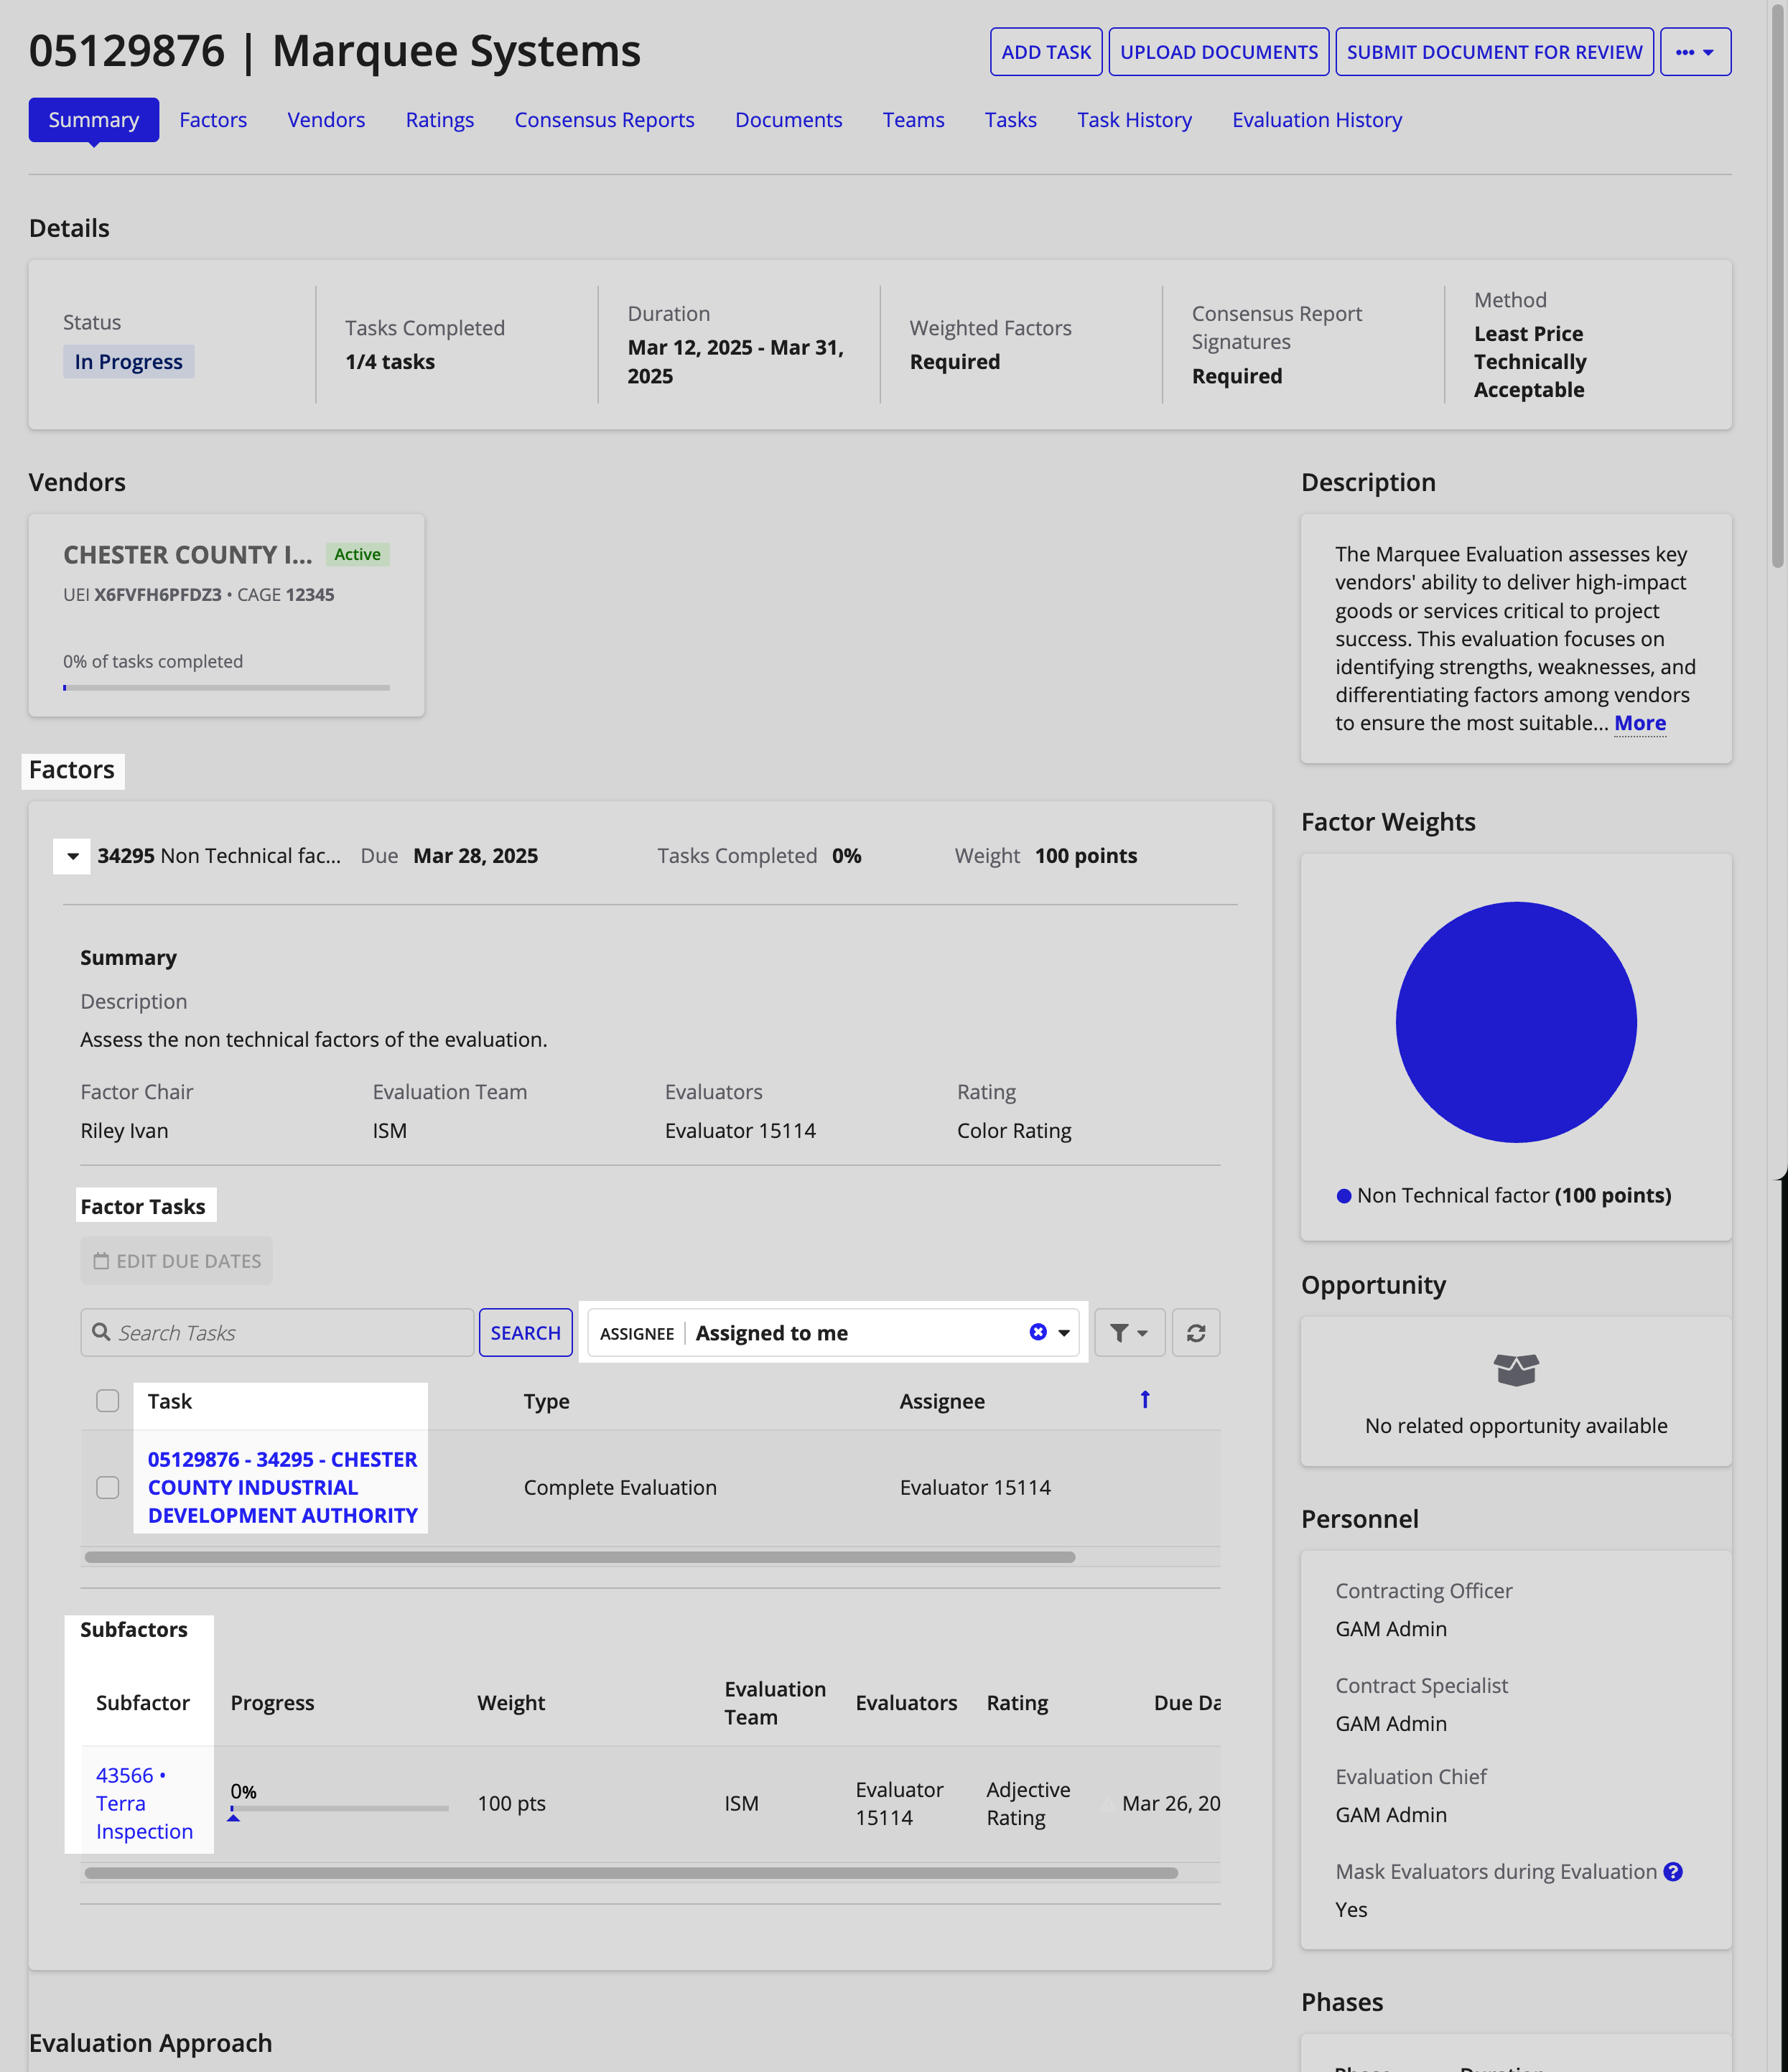Click the Non Technical factor legend entry
The image size is (1788, 2072).
[x=1504, y=1195]
